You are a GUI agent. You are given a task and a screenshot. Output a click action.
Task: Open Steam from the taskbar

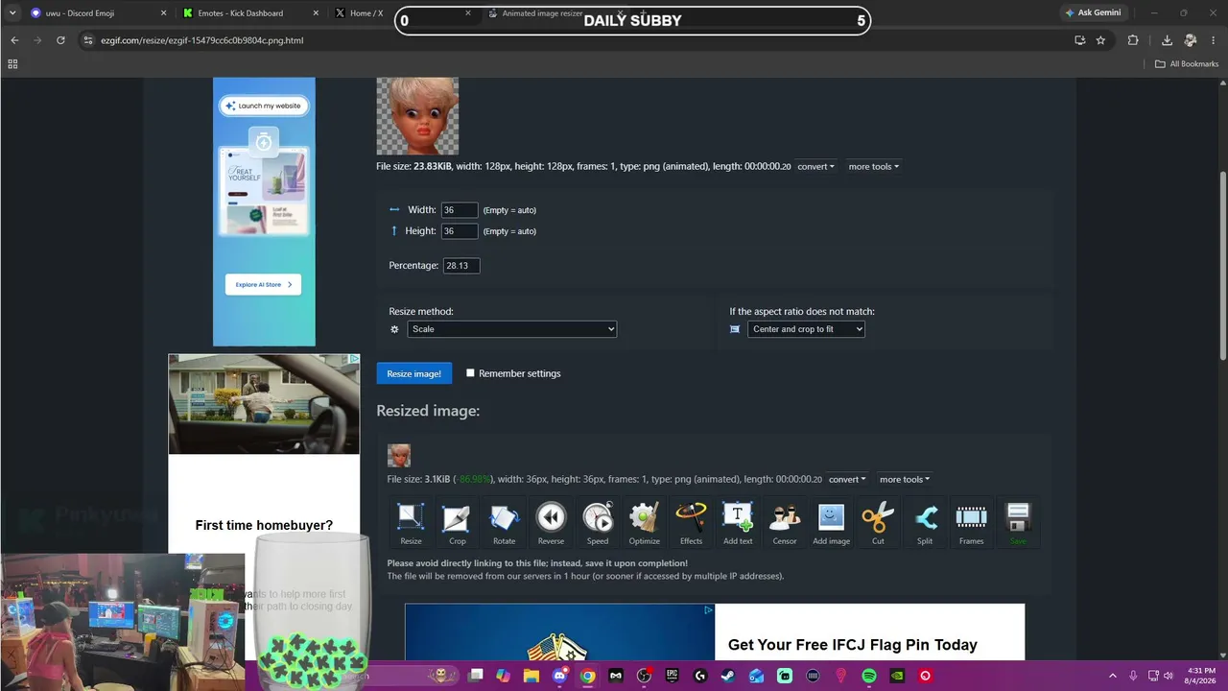click(x=727, y=676)
